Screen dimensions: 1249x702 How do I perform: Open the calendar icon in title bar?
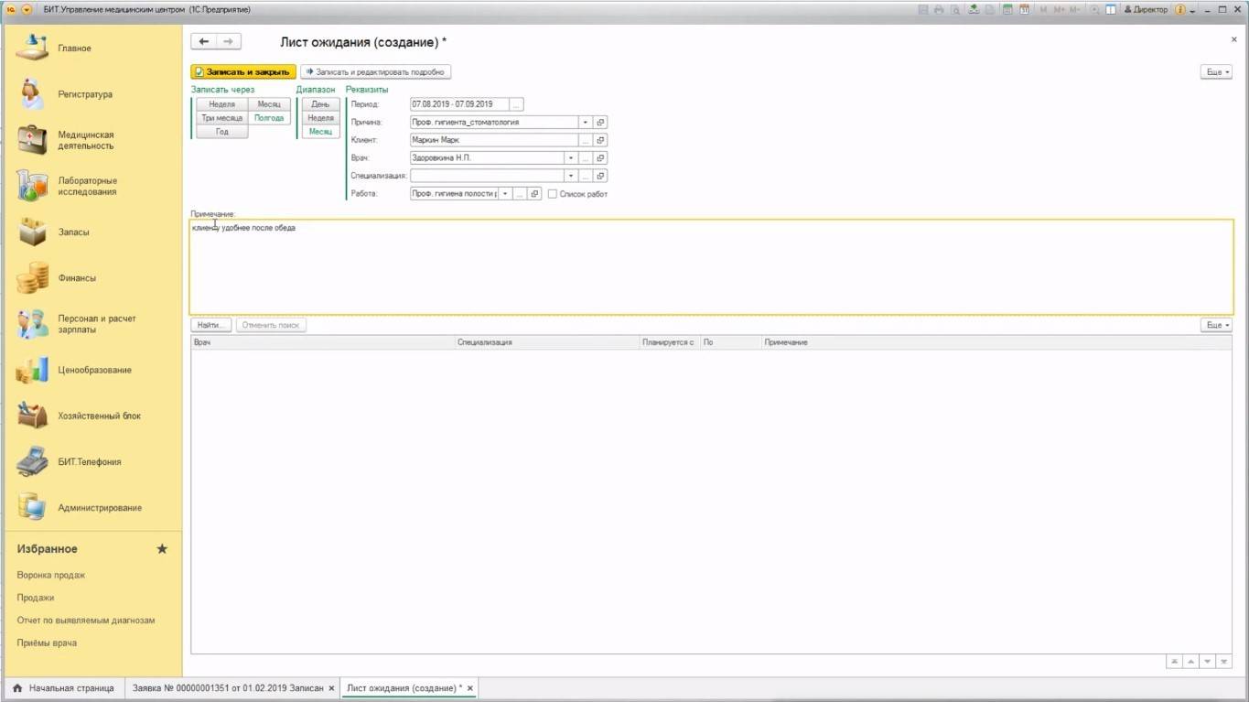tap(1025, 9)
